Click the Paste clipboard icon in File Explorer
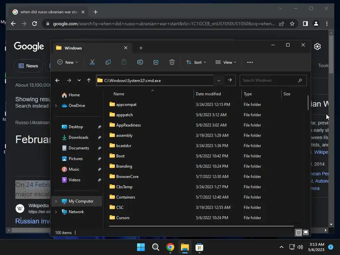Viewport: 340px width, 255px height. pyautogui.click(x=124, y=62)
